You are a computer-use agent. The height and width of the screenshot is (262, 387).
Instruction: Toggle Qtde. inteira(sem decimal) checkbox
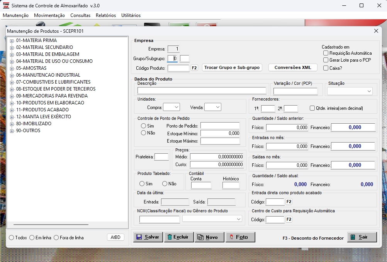point(312,108)
